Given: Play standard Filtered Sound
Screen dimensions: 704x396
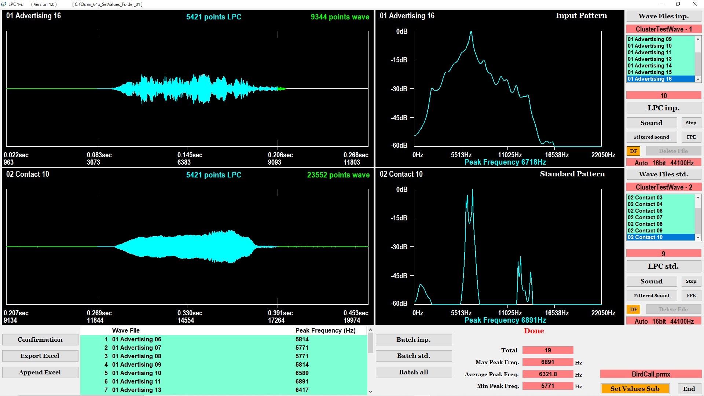Looking at the screenshot, I should 651,296.
